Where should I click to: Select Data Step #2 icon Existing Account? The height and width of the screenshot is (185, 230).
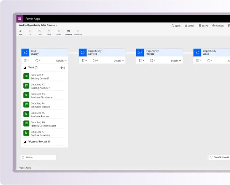click(x=26, y=85)
